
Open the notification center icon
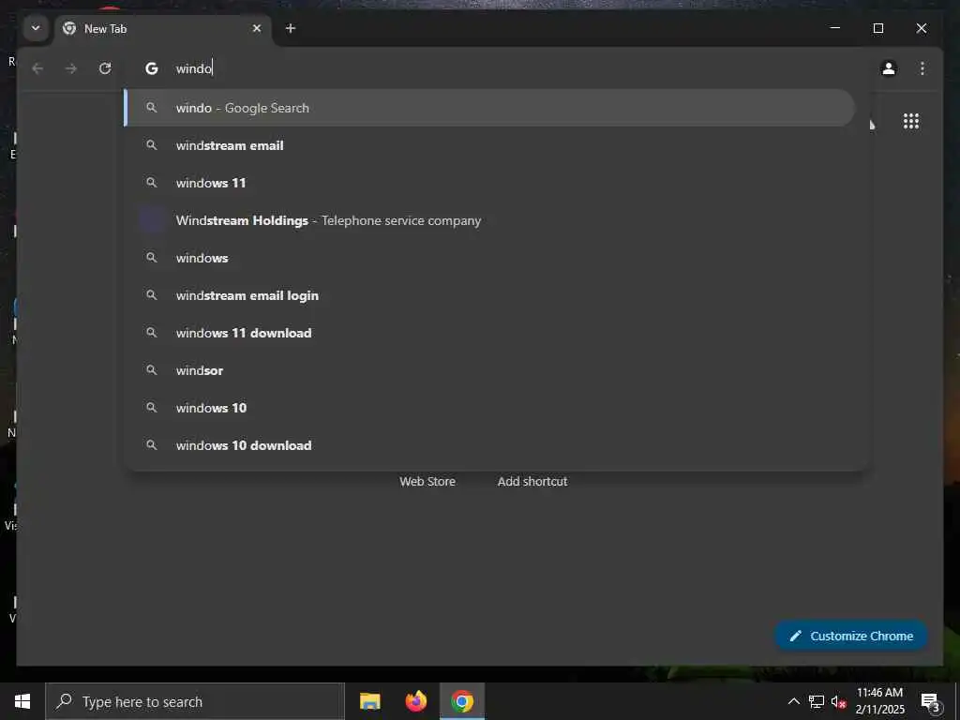point(929,701)
